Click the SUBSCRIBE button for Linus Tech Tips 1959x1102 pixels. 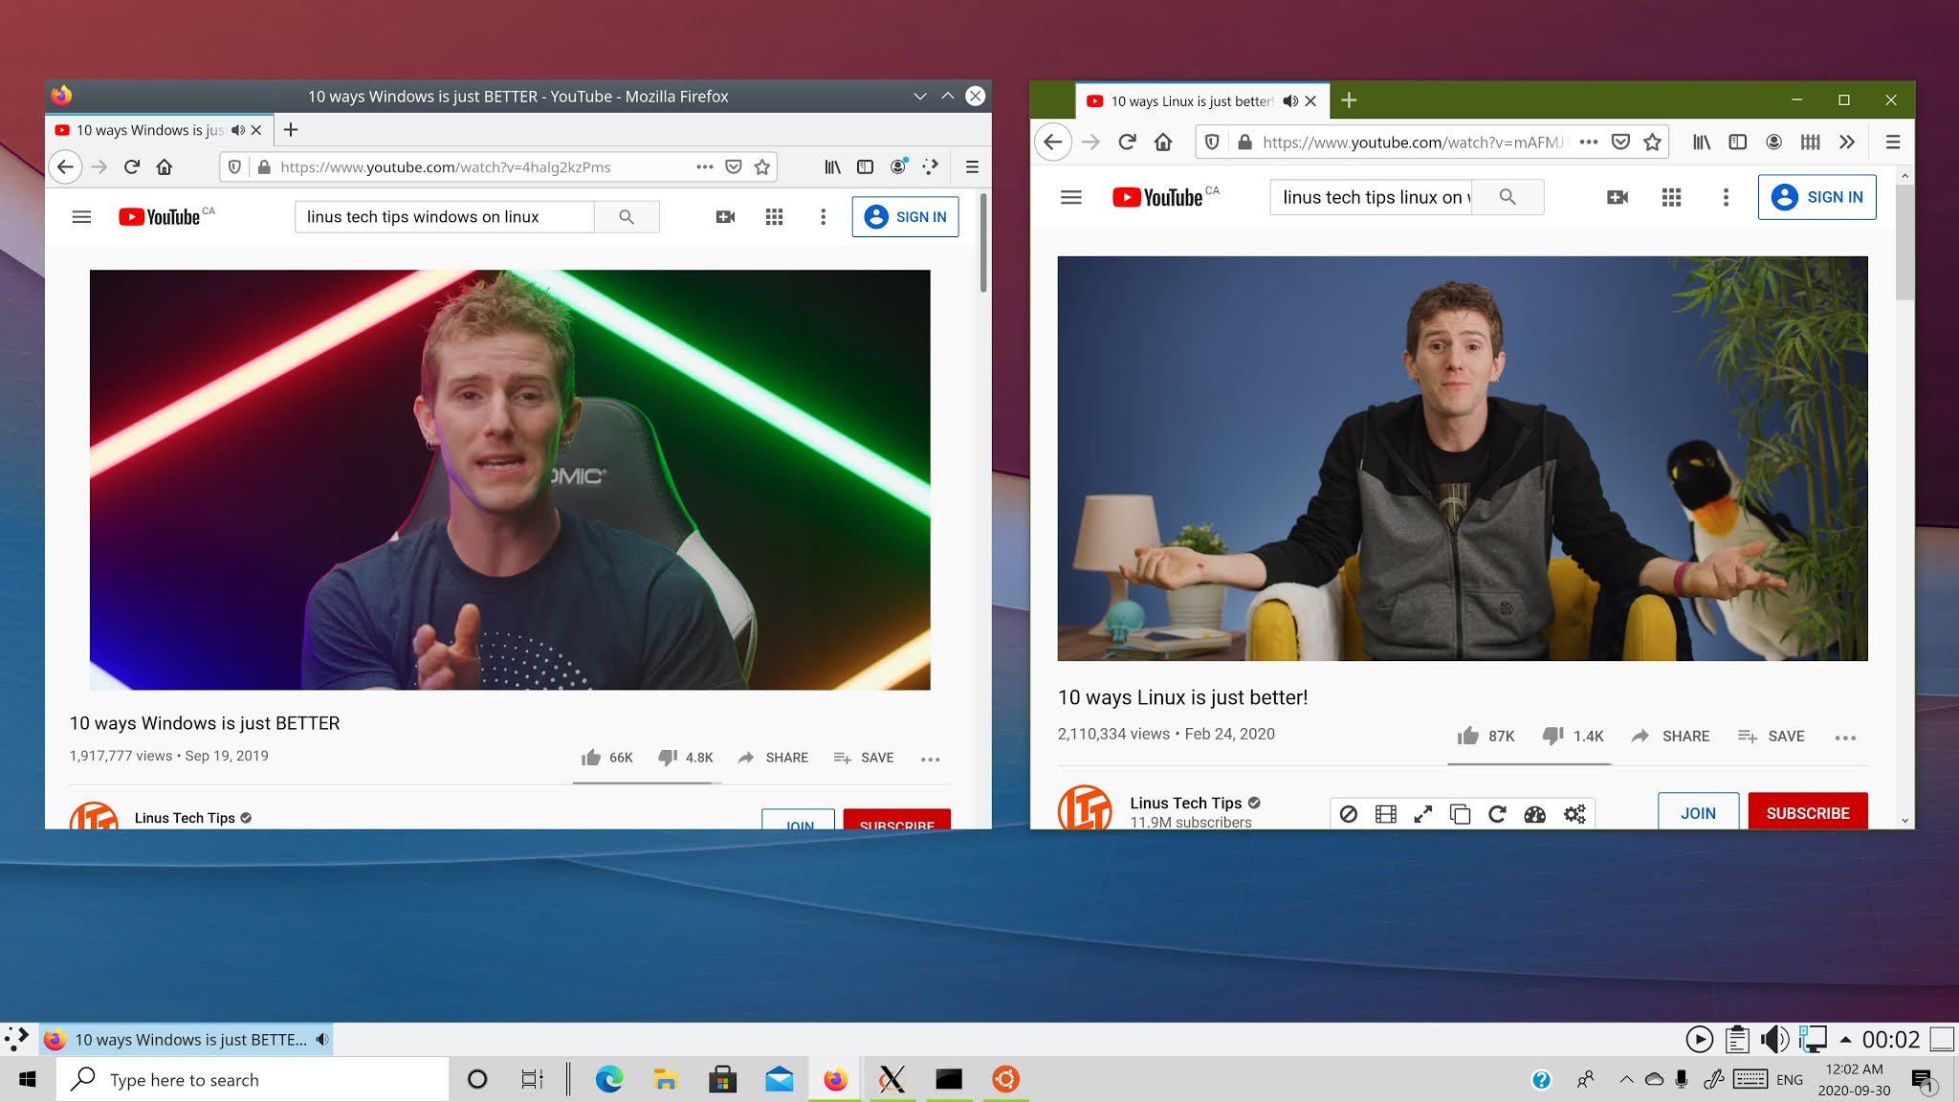tap(1807, 812)
